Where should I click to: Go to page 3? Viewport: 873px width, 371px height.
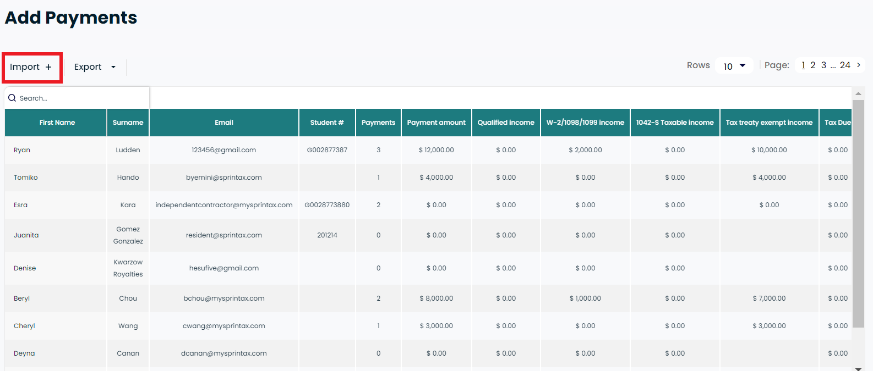point(823,65)
